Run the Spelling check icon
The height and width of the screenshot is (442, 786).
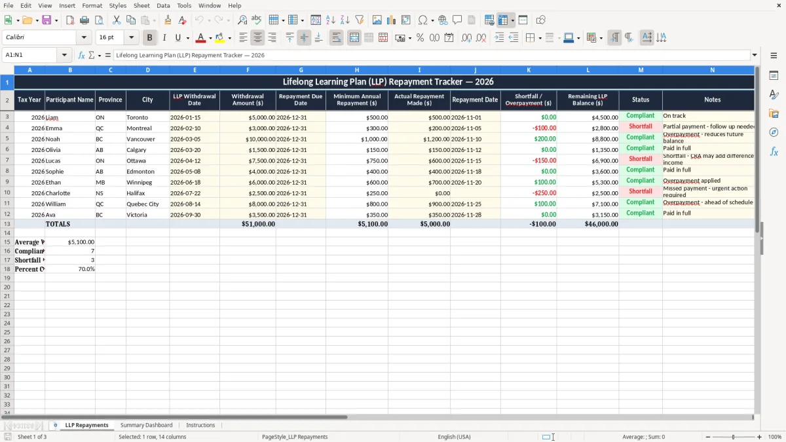tap(257, 20)
